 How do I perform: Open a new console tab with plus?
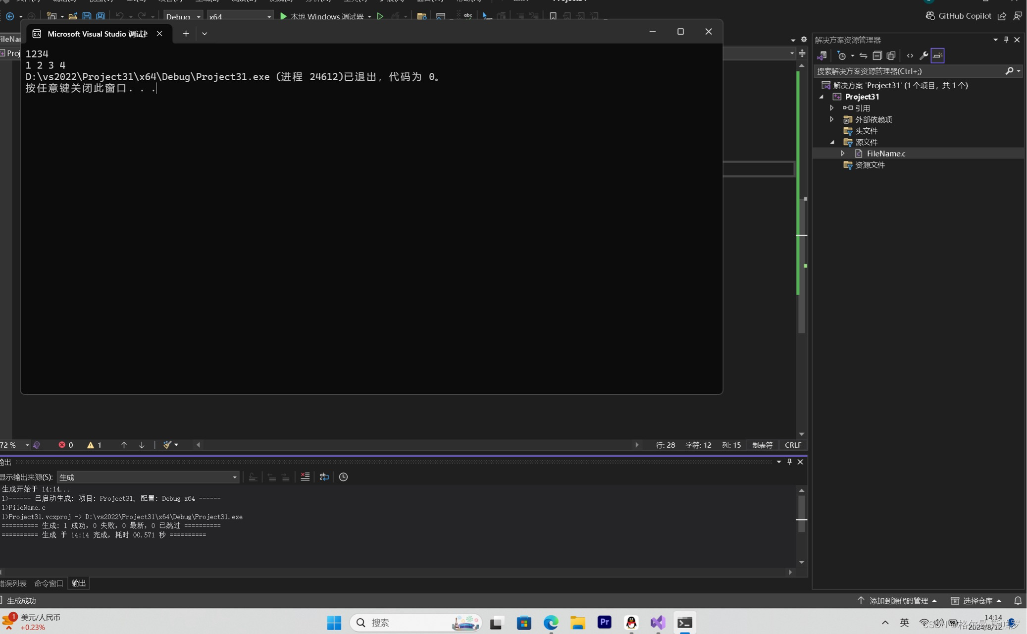pos(186,34)
